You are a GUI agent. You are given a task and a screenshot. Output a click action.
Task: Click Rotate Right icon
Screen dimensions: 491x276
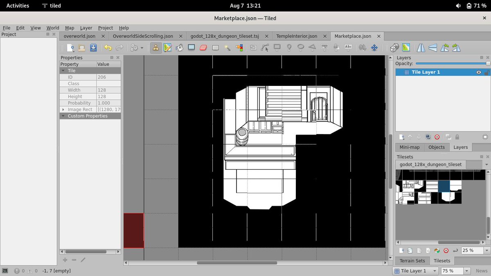(456, 47)
